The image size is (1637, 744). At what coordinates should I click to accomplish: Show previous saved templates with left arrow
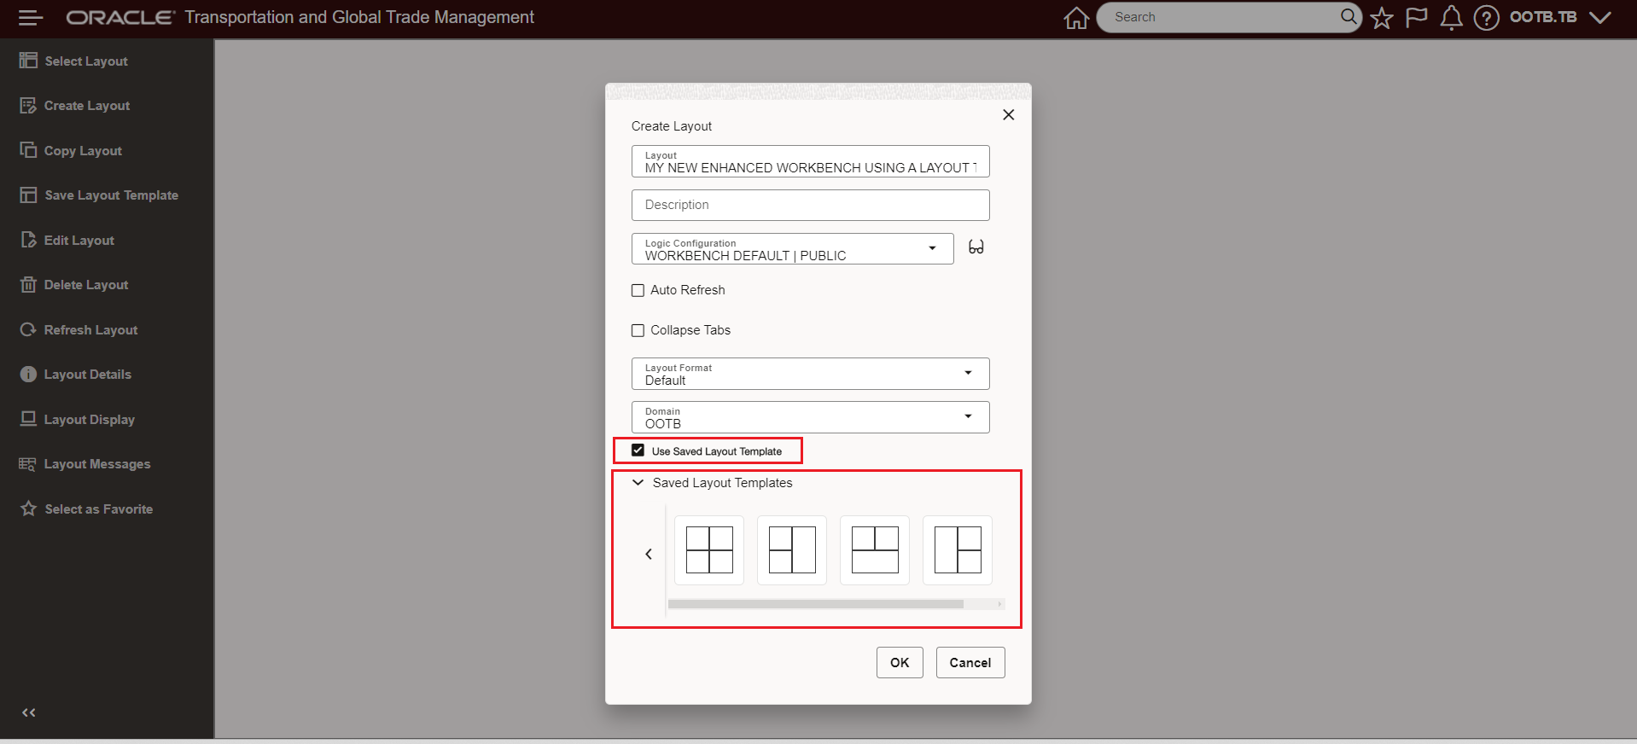click(649, 554)
